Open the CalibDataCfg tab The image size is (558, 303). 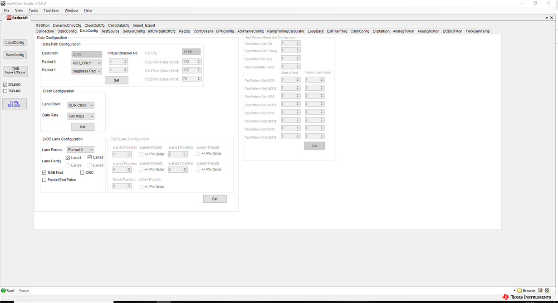click(119, 25)
